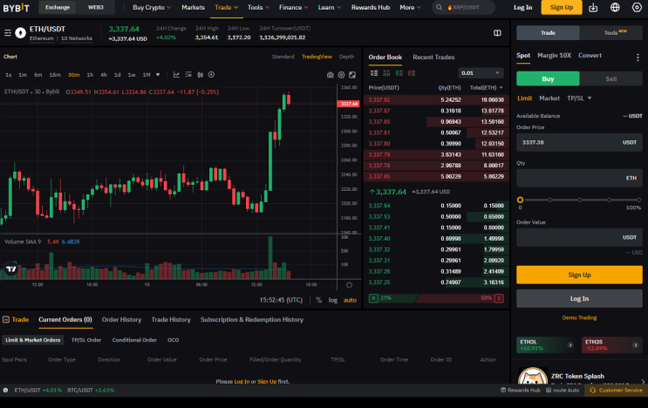
Task: Switch chart to Depth view
Action: (346, 57)
